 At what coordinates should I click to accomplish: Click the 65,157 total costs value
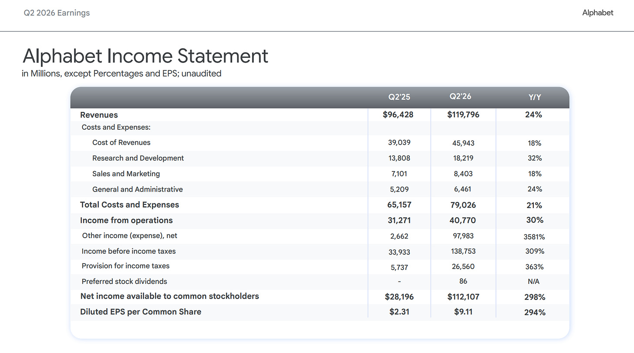coord(399,205)
